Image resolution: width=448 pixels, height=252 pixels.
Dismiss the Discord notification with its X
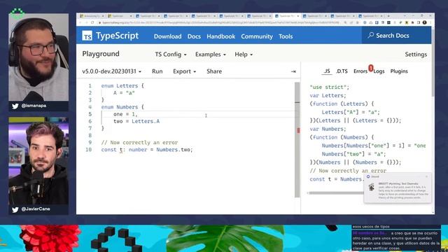426,176
